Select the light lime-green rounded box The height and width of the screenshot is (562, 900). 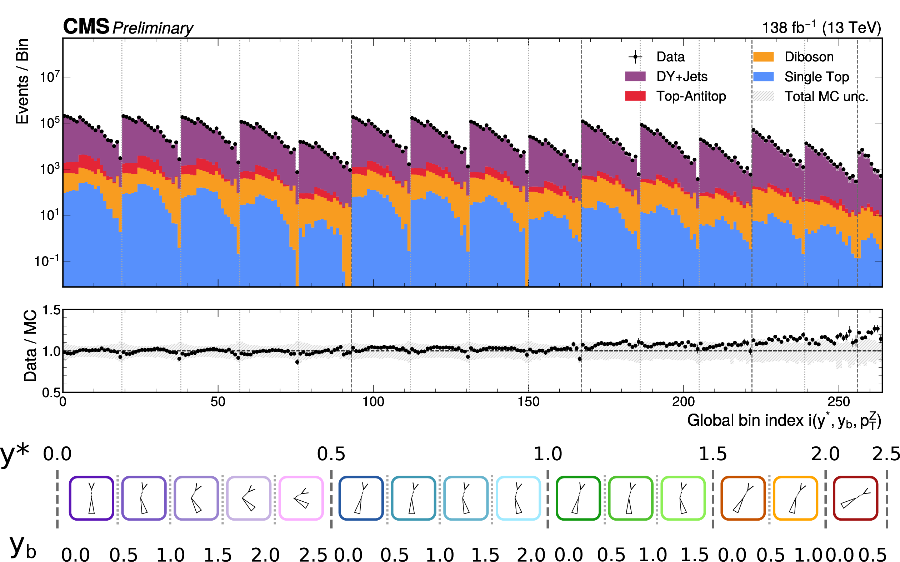[683, 498]
